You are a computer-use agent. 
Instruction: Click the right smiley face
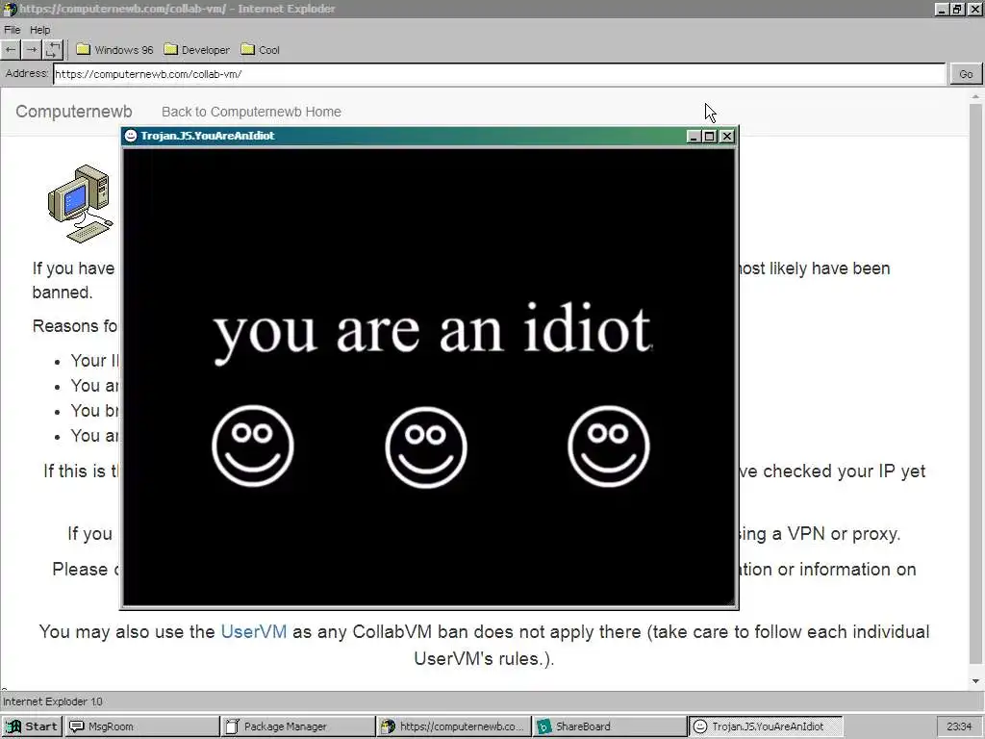tap(608, 446)
